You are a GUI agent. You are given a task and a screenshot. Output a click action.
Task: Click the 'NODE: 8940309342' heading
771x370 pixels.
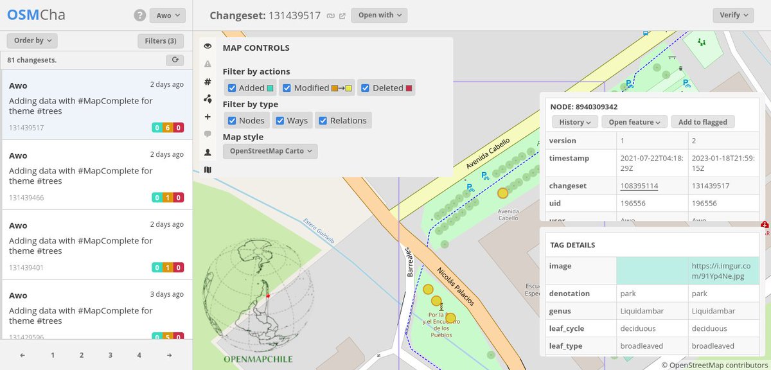pyautogui.click(x=584, y=107)
